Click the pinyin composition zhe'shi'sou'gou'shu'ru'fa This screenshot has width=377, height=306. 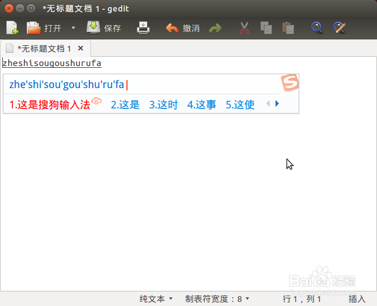[67, 85]
